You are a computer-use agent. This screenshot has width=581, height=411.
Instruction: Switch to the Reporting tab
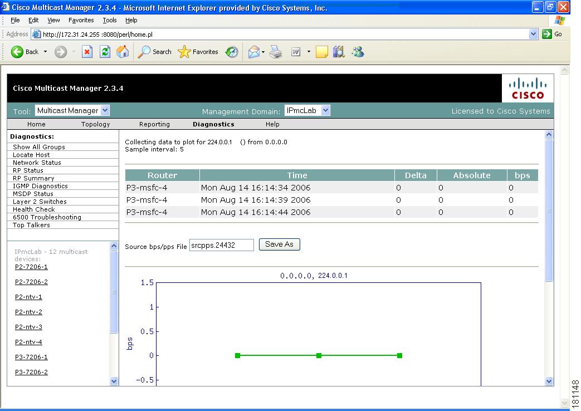pos(154,124)
